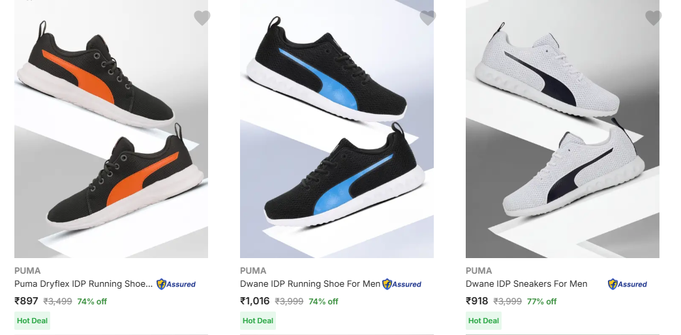
Task: Click PUMA brand name above Dryflex shoe
Action: [x=27, y=270]
